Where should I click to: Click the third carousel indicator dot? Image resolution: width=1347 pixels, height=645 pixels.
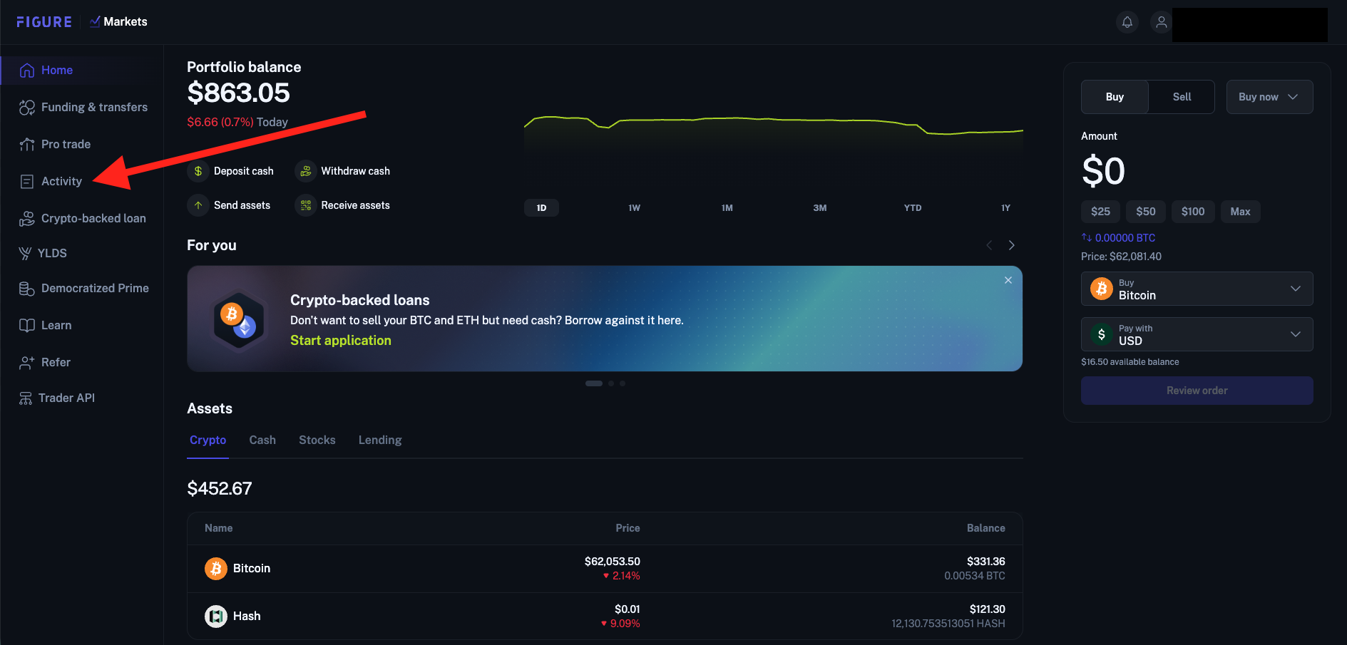point(623,383)
